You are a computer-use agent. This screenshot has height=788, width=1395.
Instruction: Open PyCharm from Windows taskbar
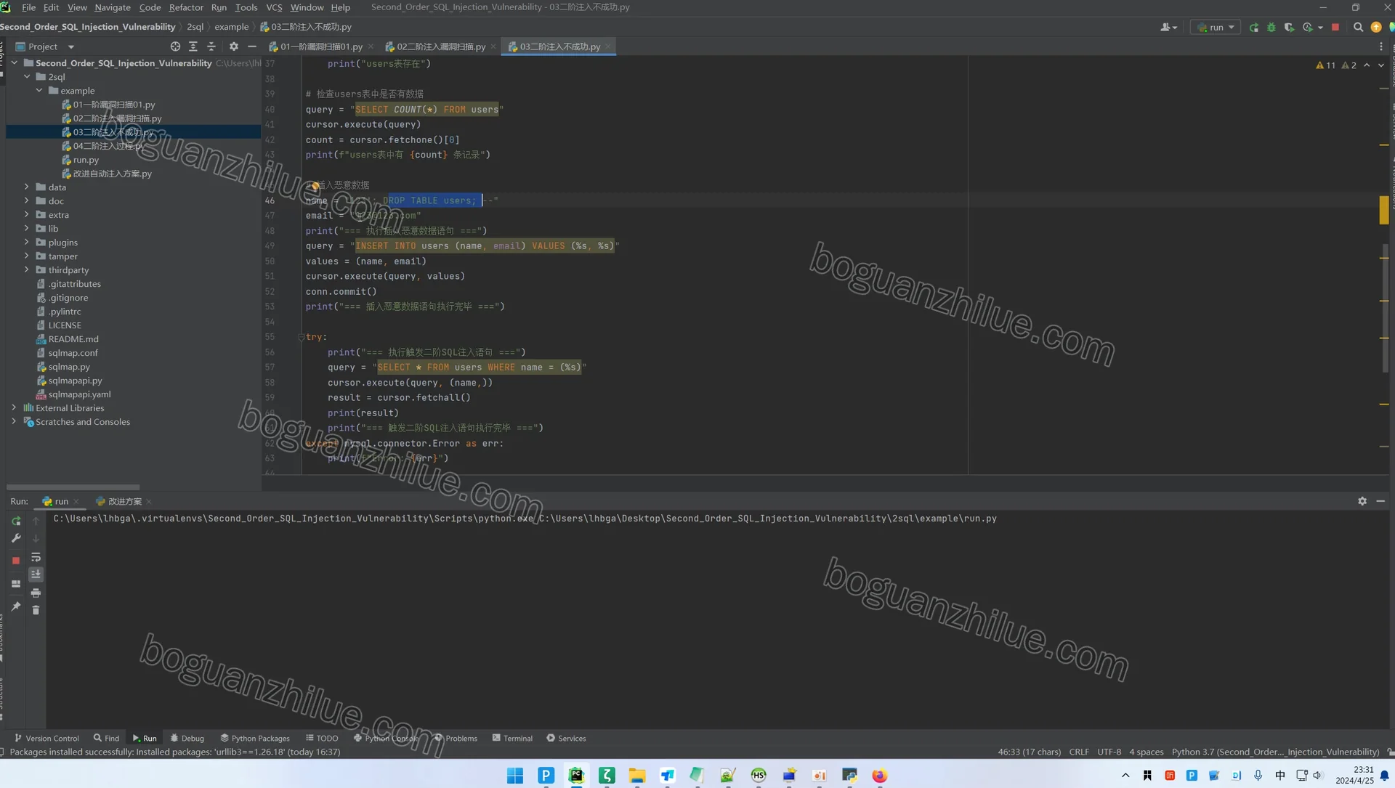tap(576, 775)
